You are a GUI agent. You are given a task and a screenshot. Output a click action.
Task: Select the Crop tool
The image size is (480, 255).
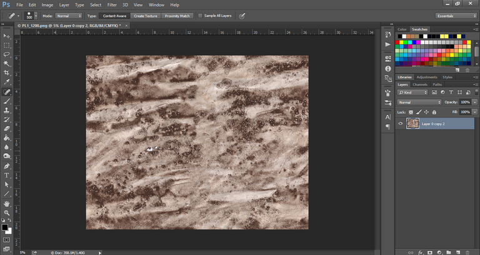tap(6, 72)
